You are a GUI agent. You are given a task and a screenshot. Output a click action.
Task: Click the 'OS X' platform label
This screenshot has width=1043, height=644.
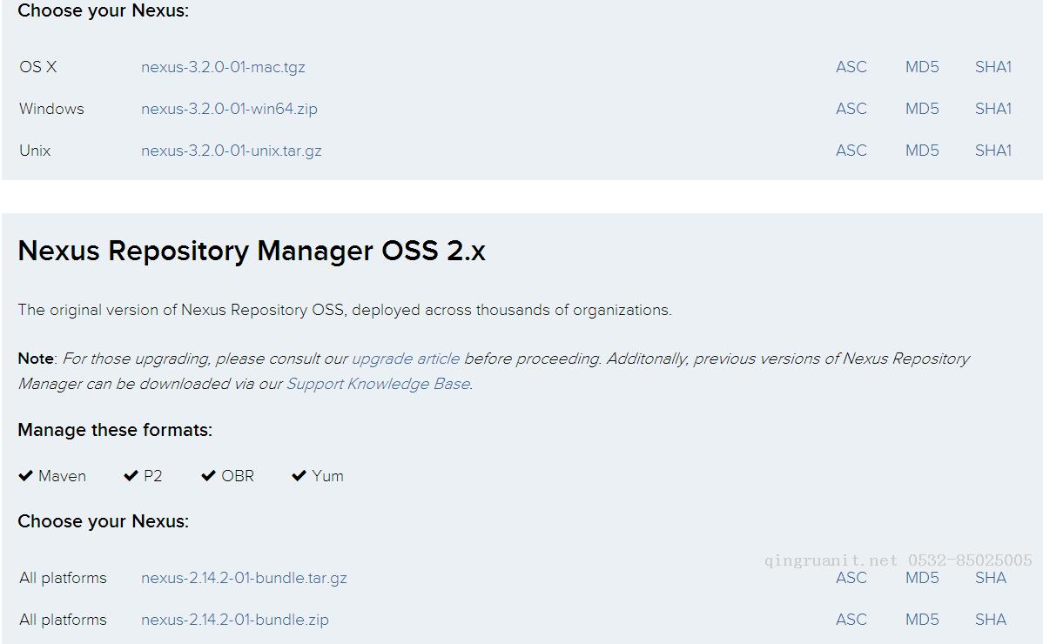[38, 67]
